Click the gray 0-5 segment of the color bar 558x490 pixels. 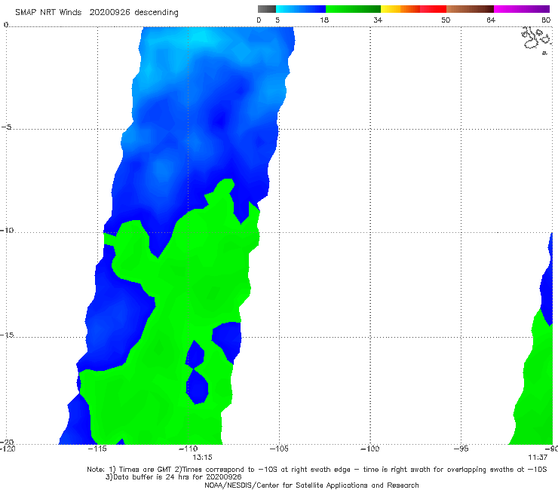point(267,9)
